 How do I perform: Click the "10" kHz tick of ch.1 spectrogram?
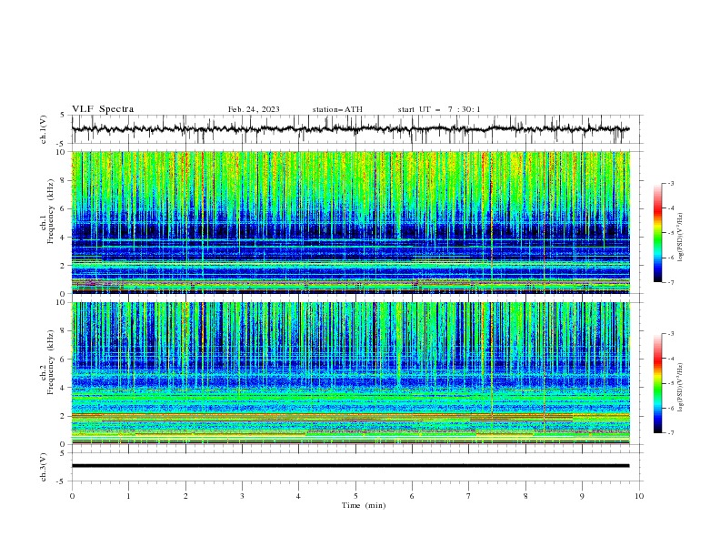(x=60, y=152)
